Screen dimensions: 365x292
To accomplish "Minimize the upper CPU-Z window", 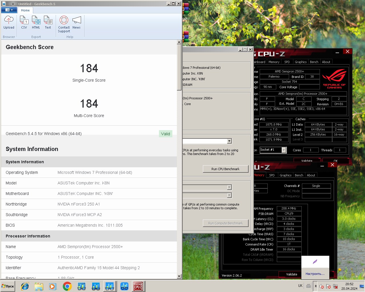I will pos(337,53).
